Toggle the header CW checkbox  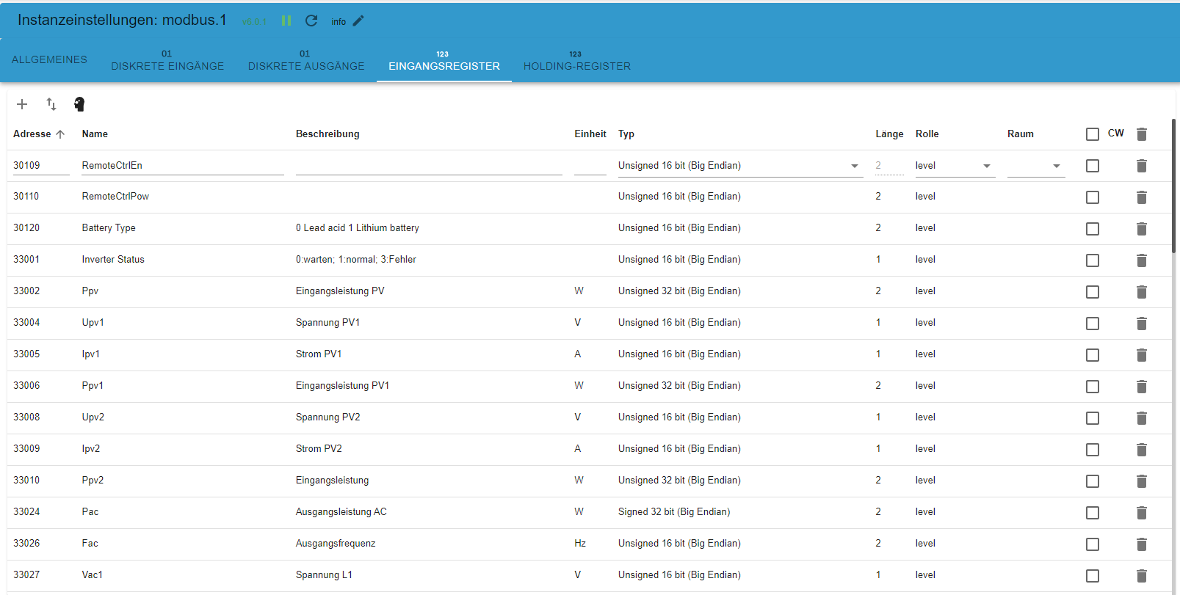1093,134
